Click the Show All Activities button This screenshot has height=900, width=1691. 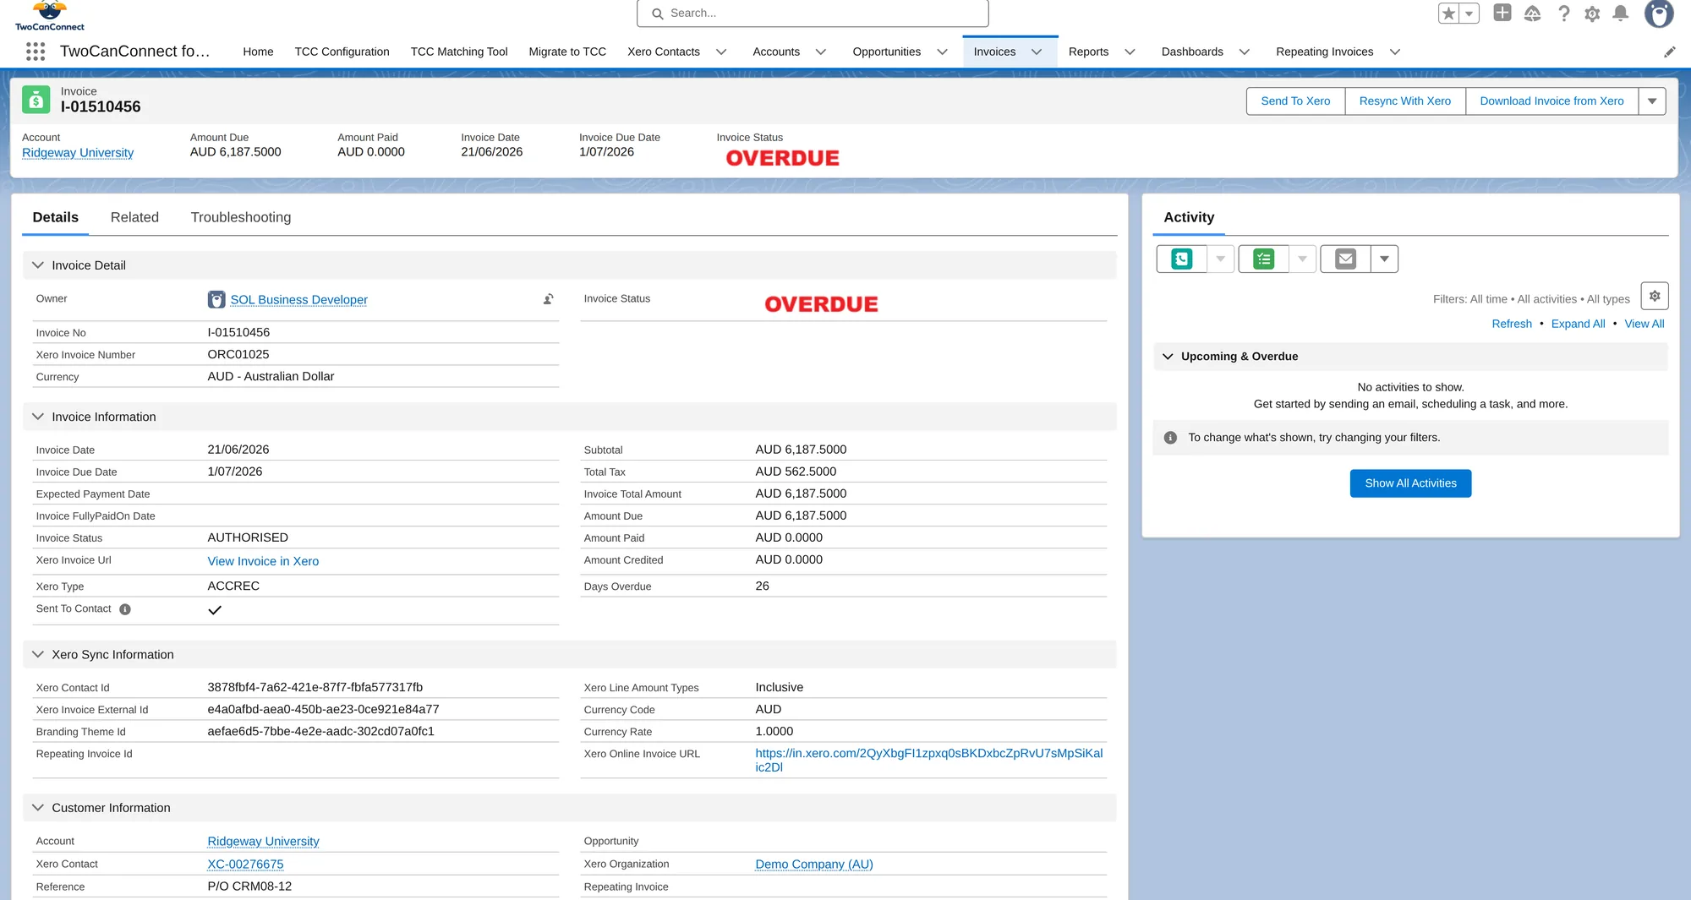(1410, 483)
